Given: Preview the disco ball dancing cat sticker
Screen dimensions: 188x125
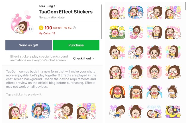Looking at the screenshot, I should [136, 52].
